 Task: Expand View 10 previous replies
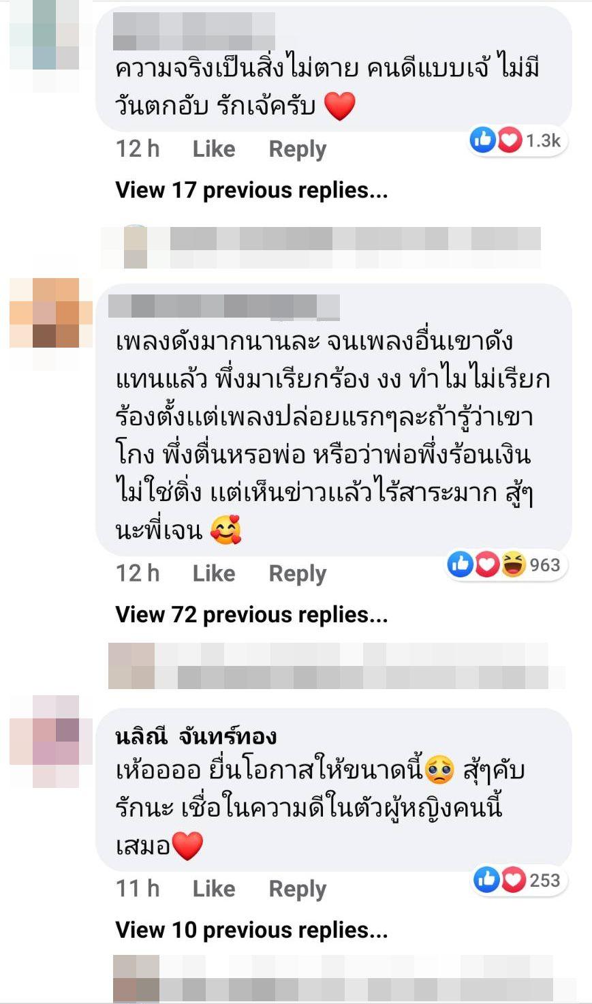click(251, 930)
